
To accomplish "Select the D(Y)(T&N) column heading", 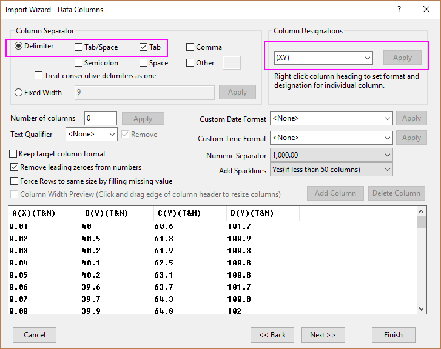I will (x=263, y=213).
